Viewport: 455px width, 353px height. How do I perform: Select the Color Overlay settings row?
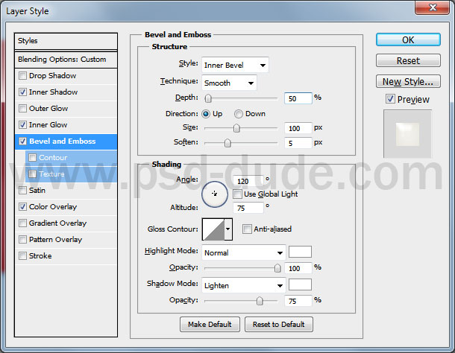click(x=66, y=206)
